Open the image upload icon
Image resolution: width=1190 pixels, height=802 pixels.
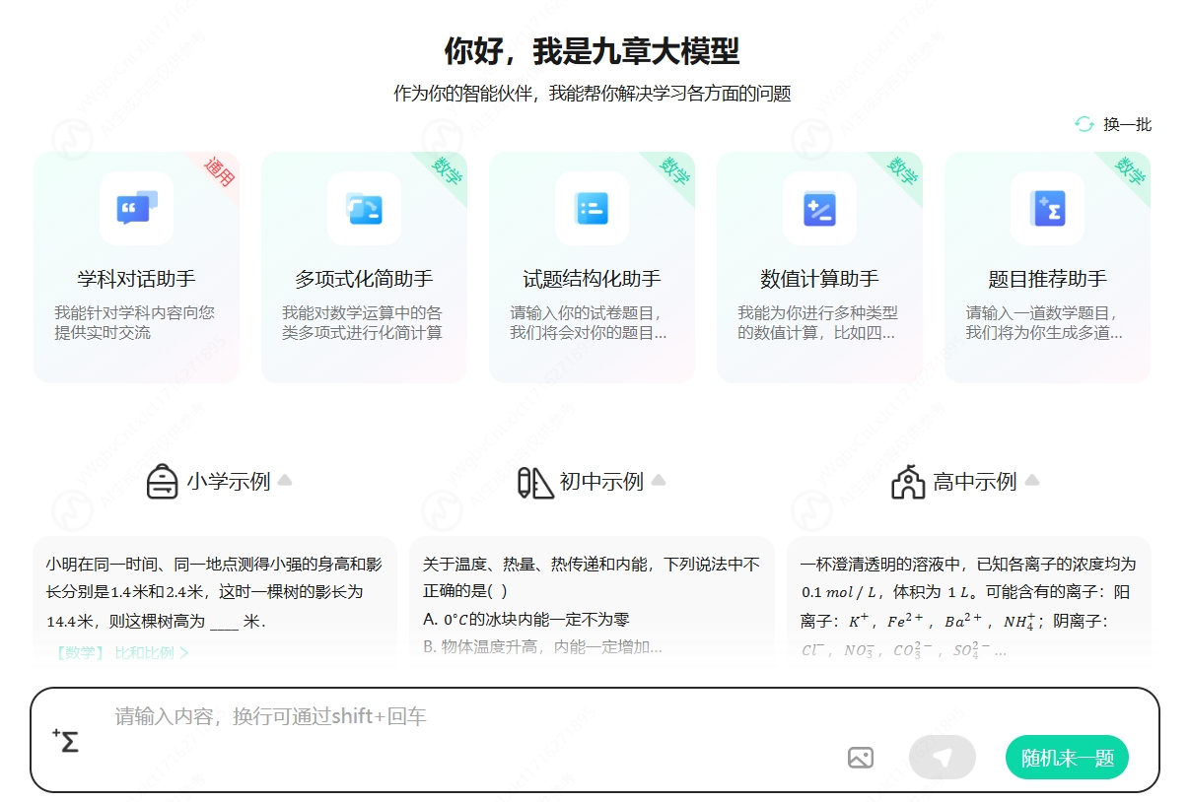[x=861, y=757]
